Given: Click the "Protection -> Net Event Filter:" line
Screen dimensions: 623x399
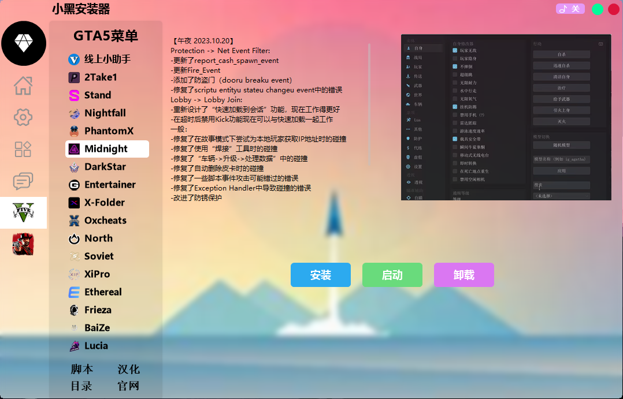Looking at the screenshot, I should [x=220, y=51].
